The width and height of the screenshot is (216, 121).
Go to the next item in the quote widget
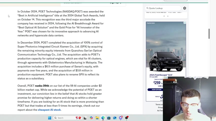168,16
